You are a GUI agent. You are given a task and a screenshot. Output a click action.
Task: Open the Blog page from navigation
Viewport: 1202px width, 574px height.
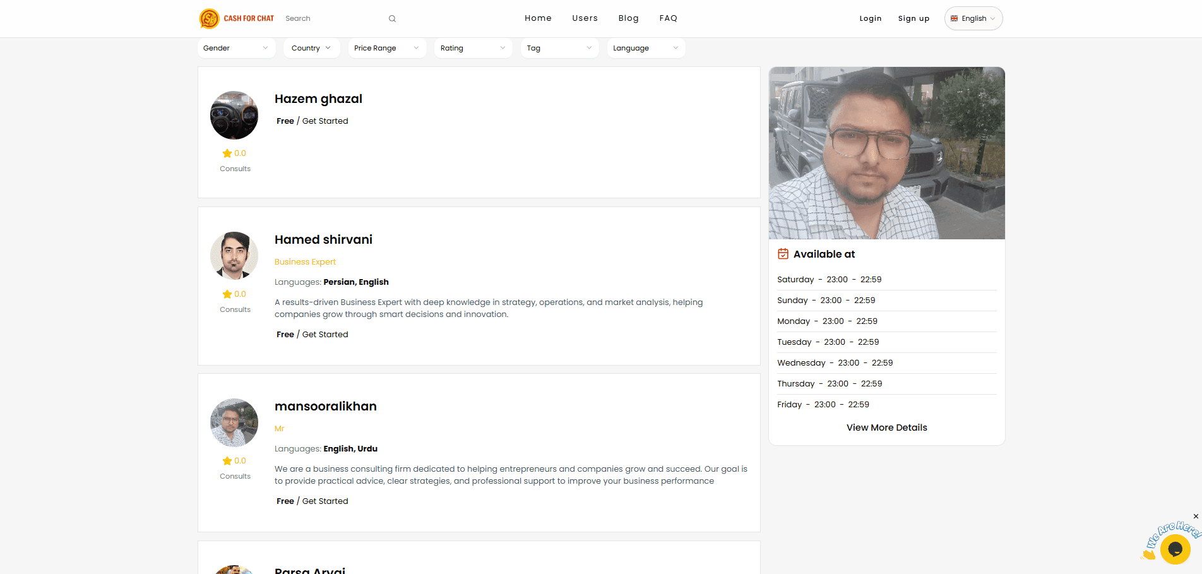click(x=628, y=18)
